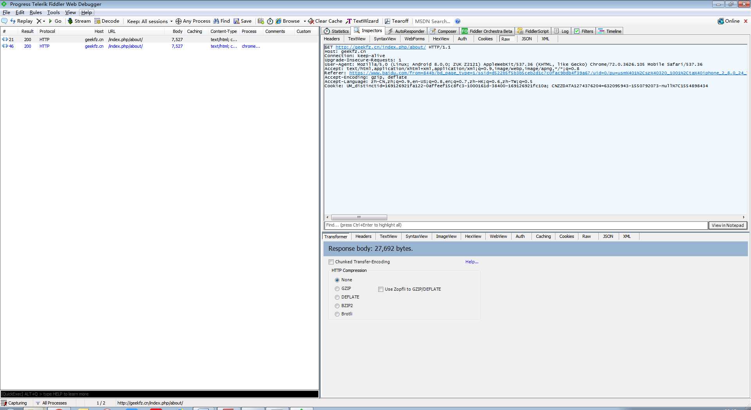This screenshot has height=410, width=751.
Task: Open the Rules menu
Action: click(36, 13)
